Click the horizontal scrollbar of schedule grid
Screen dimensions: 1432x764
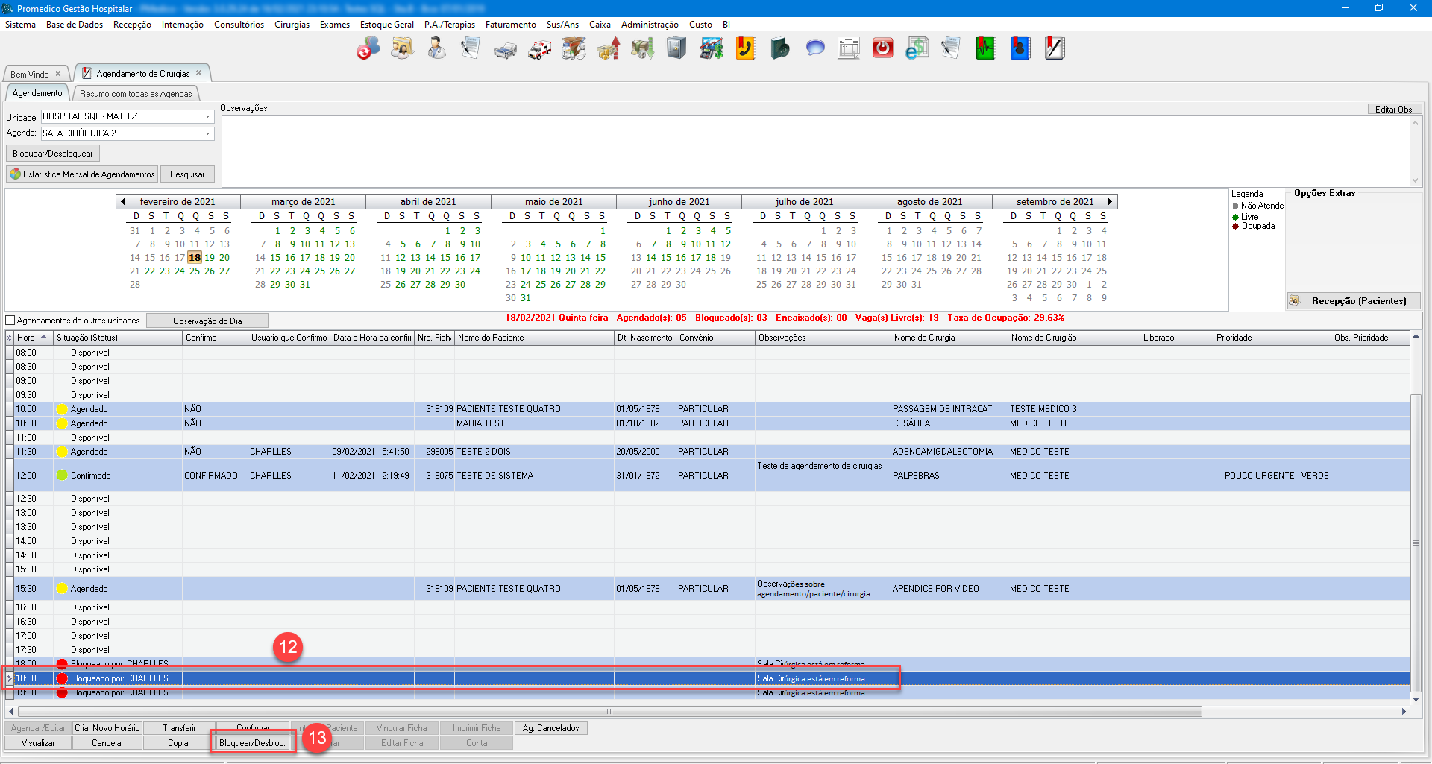click(x=609, y=712)
